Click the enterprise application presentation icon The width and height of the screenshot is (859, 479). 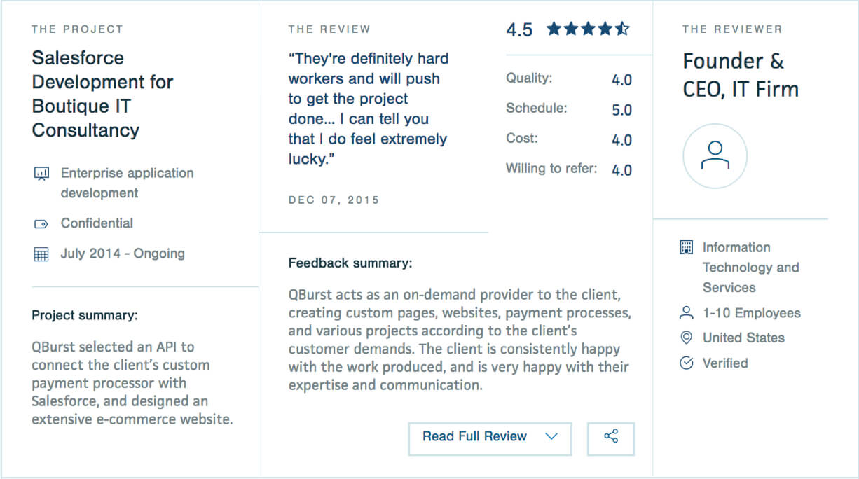coord(41,174)
